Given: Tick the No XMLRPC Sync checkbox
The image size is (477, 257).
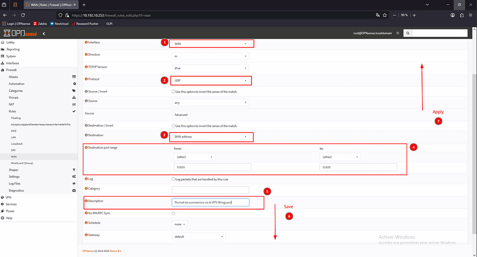Looking at the screenshot, I should click(x=174, y=213).
